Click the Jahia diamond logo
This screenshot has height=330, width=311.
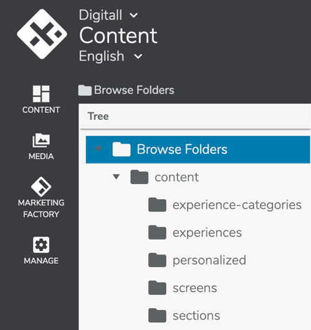click(x=42, y=34)
